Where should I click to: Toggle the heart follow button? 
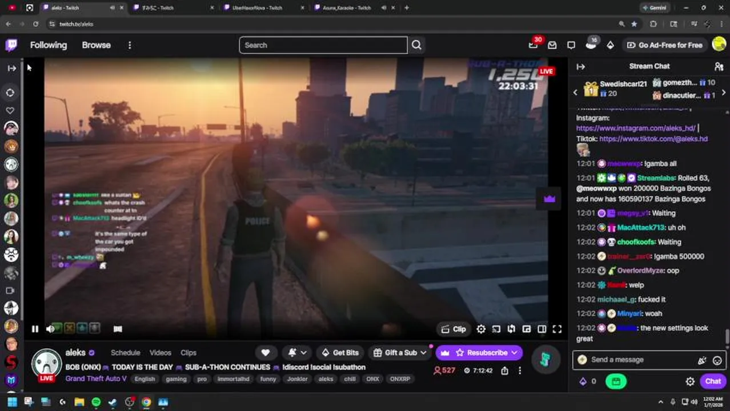point(266,353)
